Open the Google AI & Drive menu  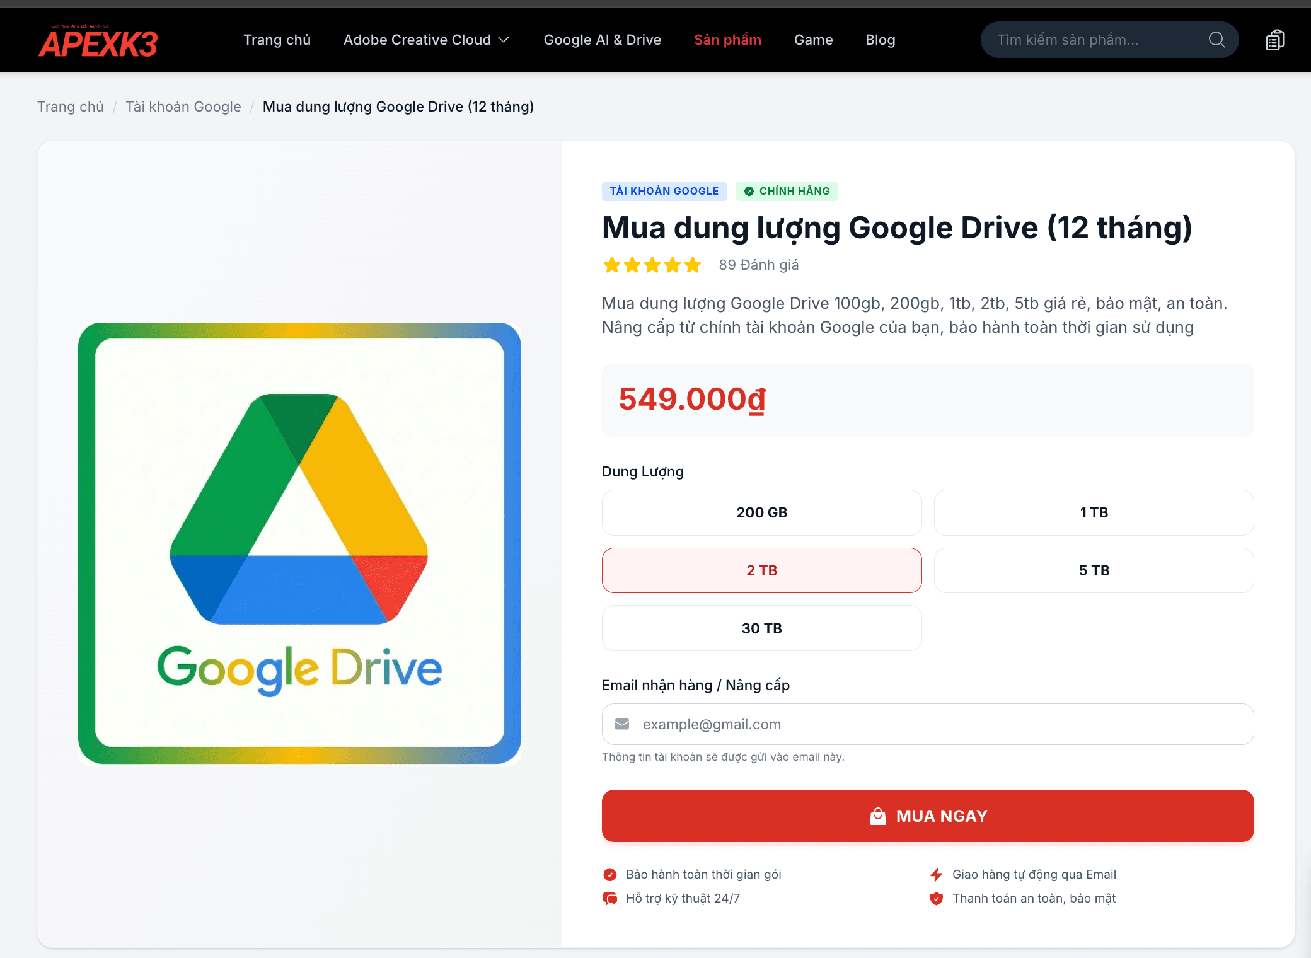tap(602, 40)
